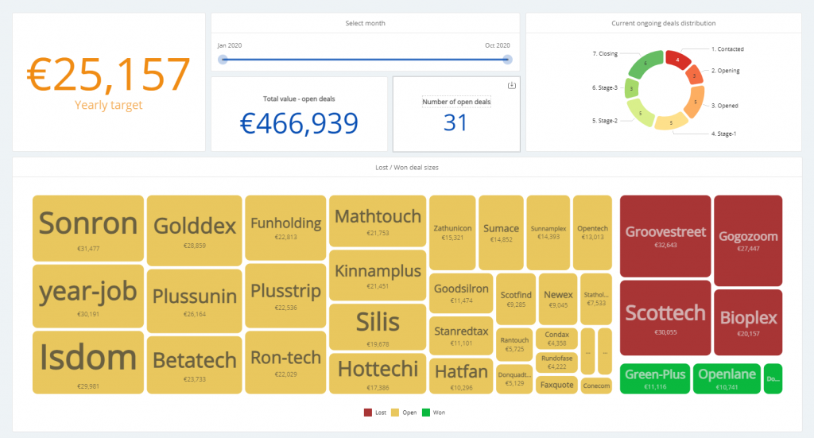Click the 5. Stage-2 donut label
This screenshot has height=438, width=814.
pos(605,120)
